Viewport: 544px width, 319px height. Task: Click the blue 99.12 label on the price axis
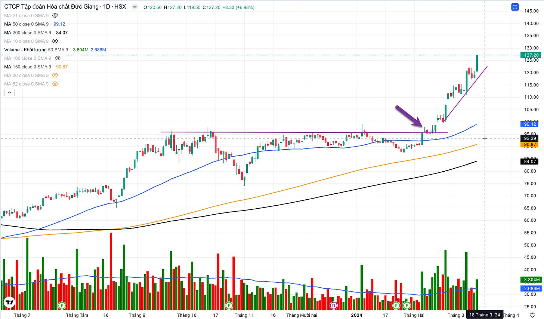pyautogui.click(x=530, y=124)
